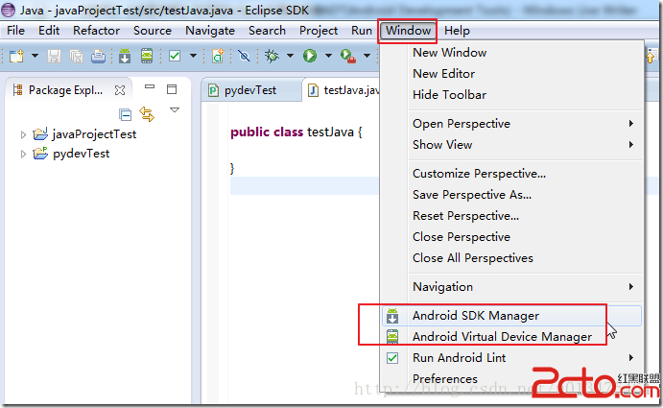Open the New wizard dropdown arrow
The width and height of the screenshot is (663, 408).
click(36, 56)
